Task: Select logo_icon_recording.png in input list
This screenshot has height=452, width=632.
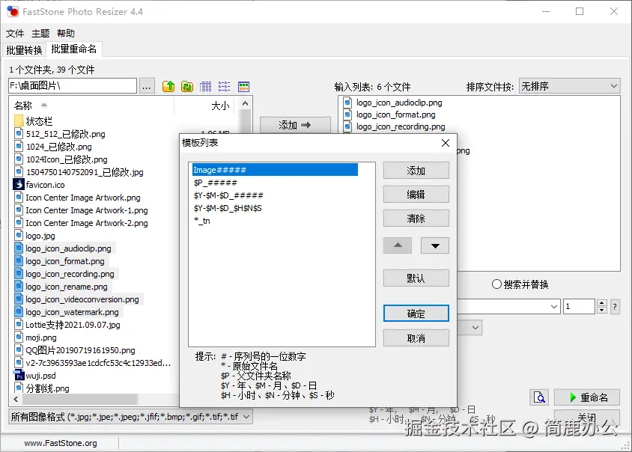Action: coord(401,126)
